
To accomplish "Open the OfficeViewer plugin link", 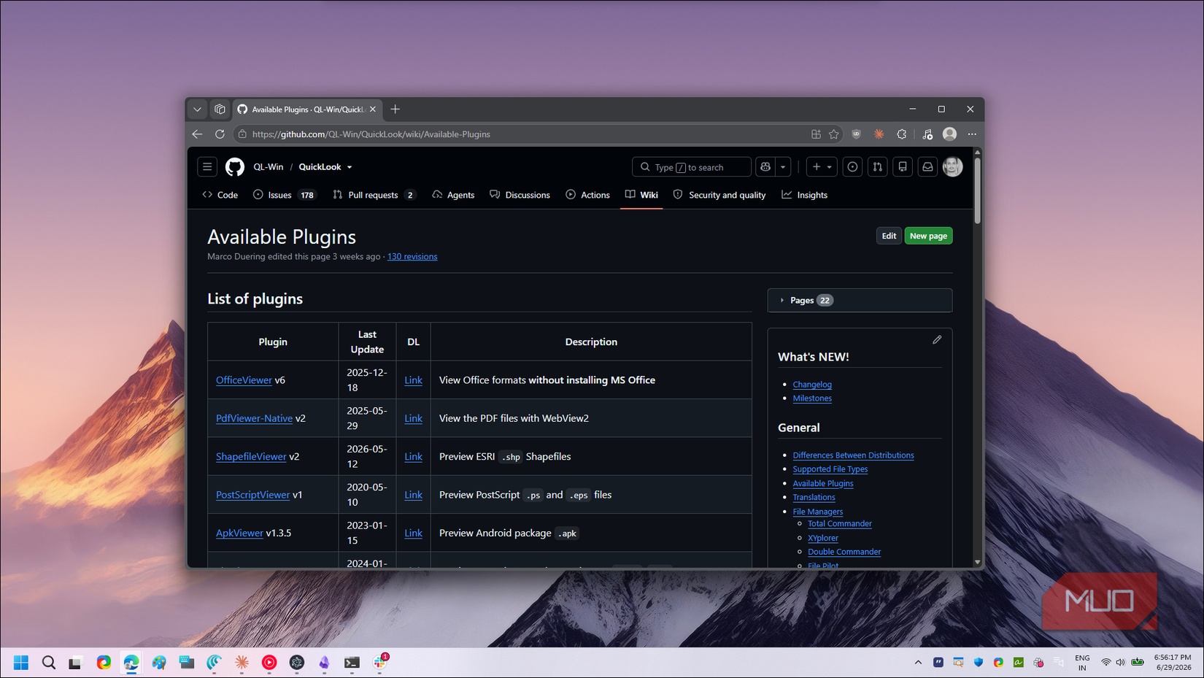I will click(244, 380).
